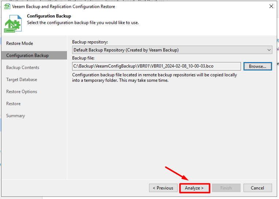Select the Target Database step

pyautogui.click(x=22, y=80)
